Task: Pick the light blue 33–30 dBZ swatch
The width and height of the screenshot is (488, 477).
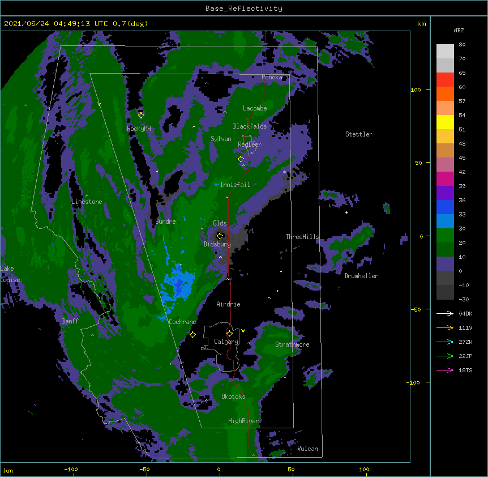Action: (x=445, y=222)
